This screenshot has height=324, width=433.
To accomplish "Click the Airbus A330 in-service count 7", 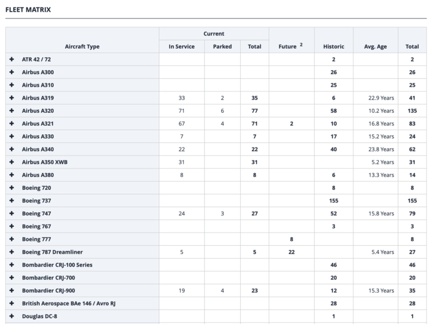I will pos(181,137).
